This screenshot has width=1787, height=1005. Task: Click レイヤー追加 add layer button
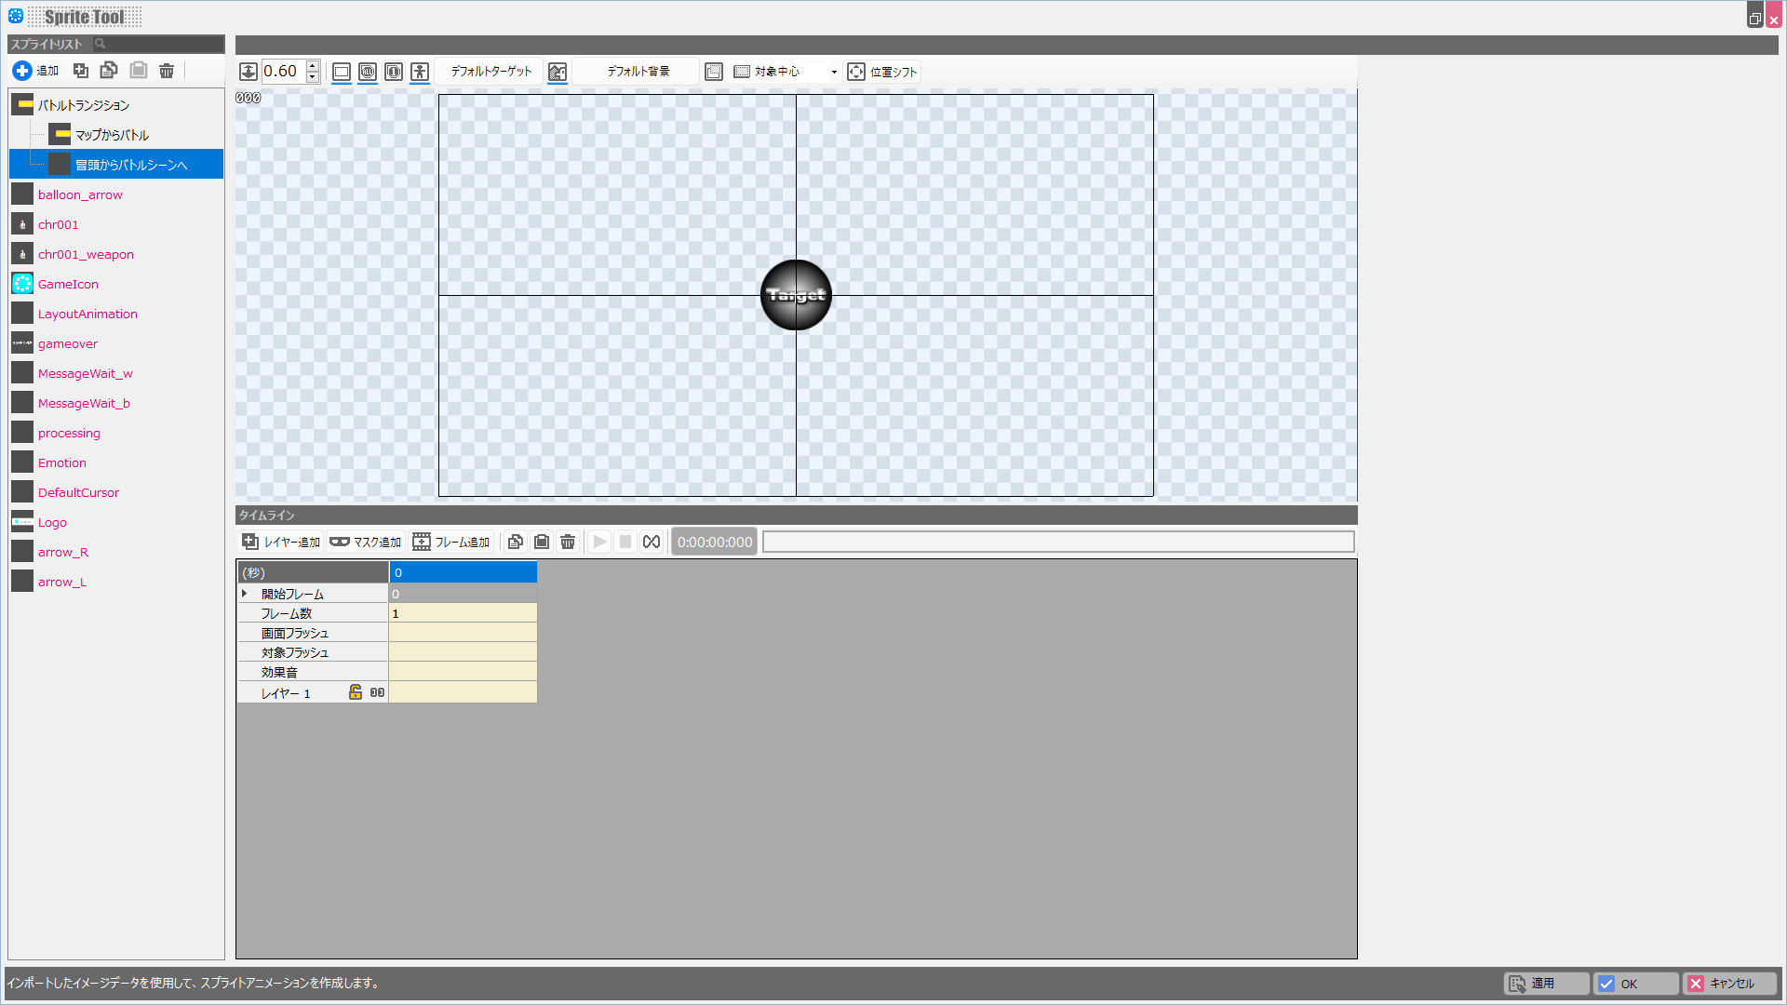281,542
